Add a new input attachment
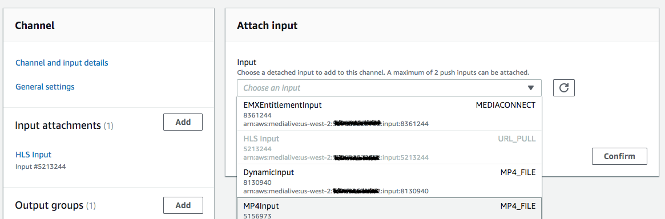Viewport: 665px width, 219px height. 183,122
